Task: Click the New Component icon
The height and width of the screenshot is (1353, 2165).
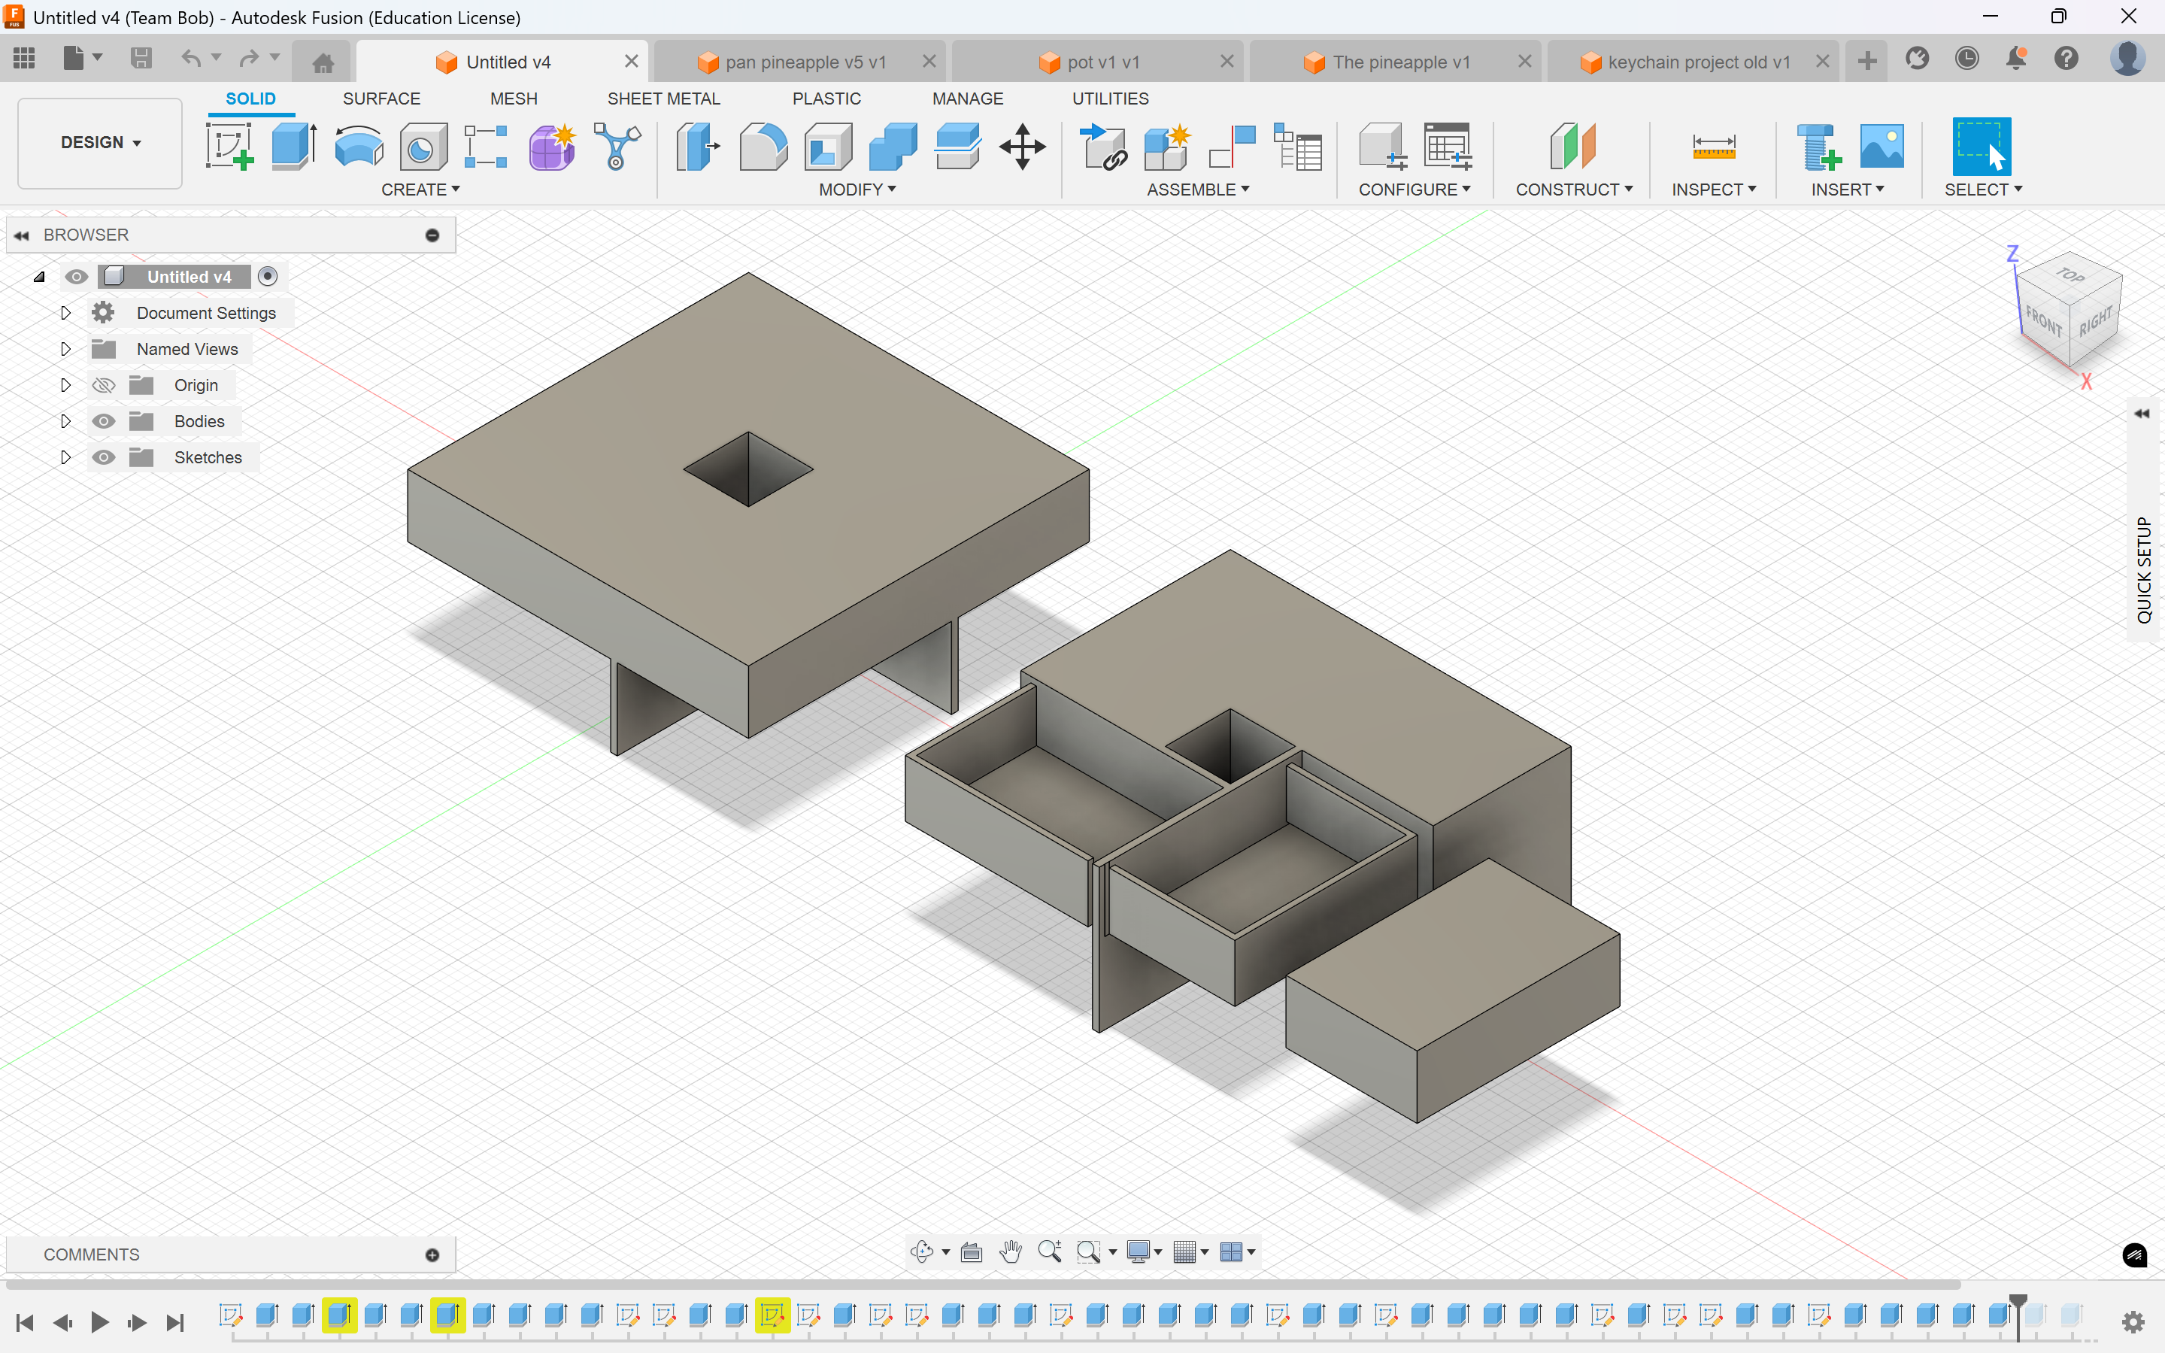Action: coord(1168,147)
